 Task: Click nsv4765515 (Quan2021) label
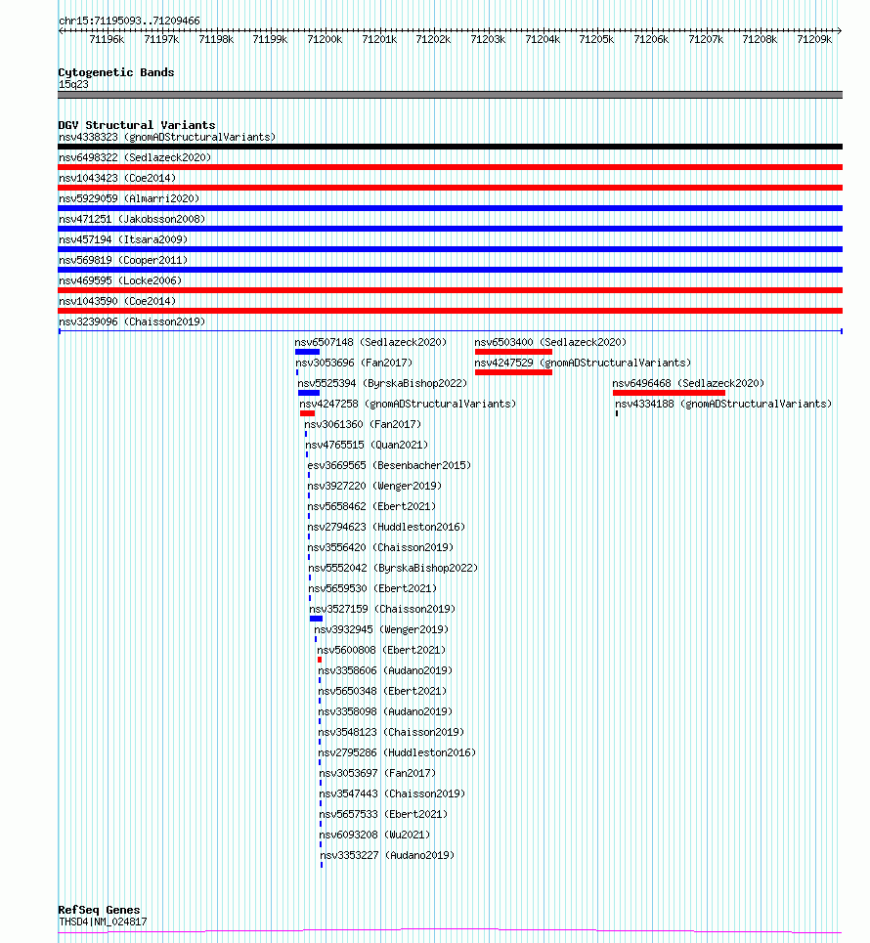coord(367,445)
